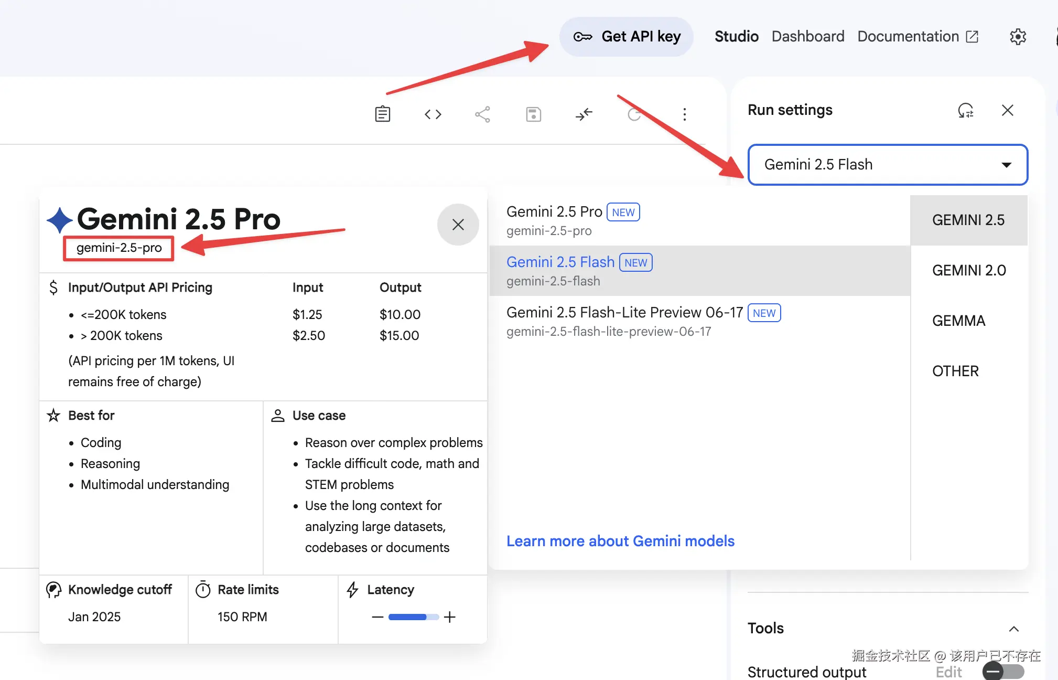This screenshot has width=1058, height=680.
Task: Open the three-dot more options menu
Action: pos(684,114)
